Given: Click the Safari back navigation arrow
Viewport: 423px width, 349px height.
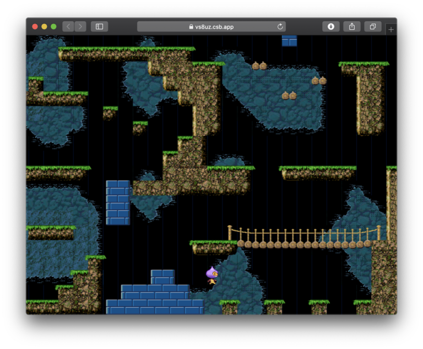Looking at the screenshot, I should click(x=68, y=26).
